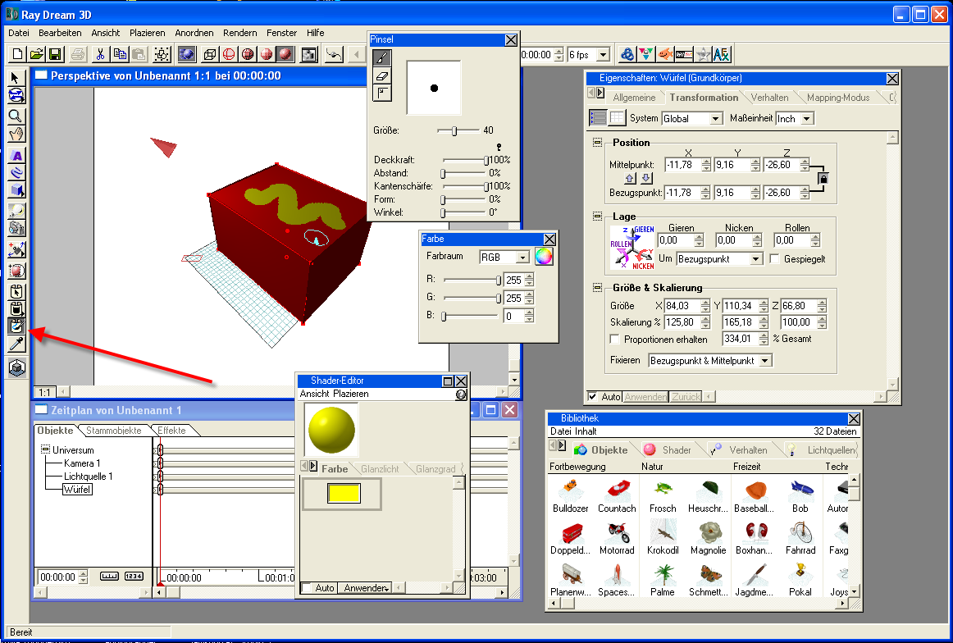Switch to the Stammobjekte tab

point(114,431)
